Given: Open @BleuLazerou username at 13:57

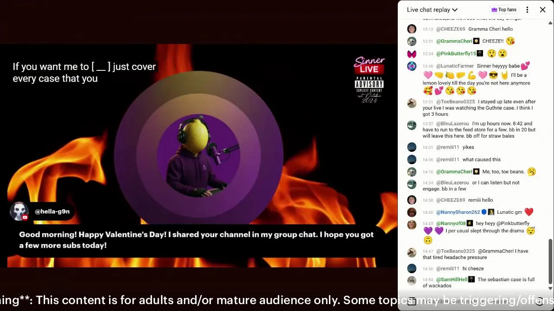Looking at the screenshot, I should click(x=453, y=124).
